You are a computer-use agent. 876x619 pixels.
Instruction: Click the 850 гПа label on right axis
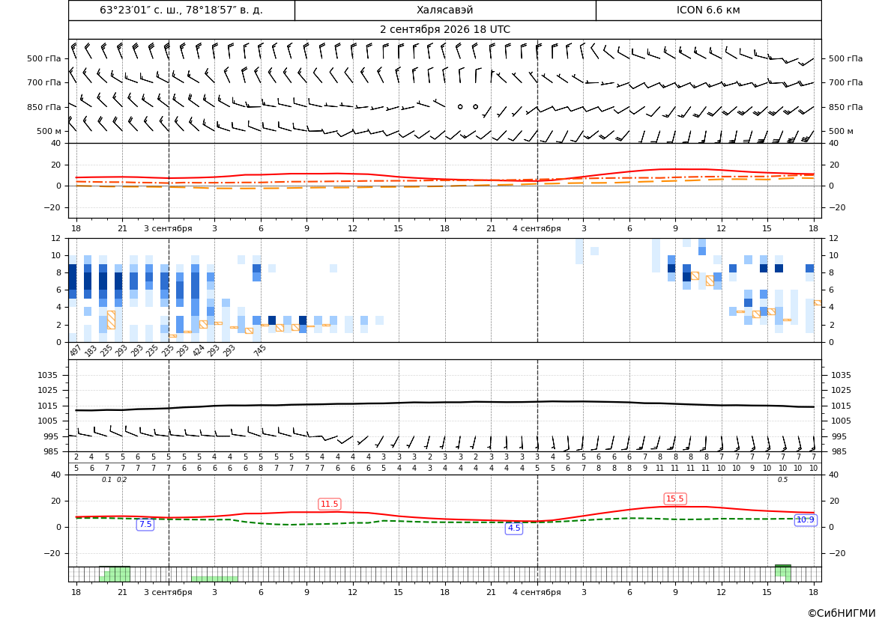click(845, 106)
